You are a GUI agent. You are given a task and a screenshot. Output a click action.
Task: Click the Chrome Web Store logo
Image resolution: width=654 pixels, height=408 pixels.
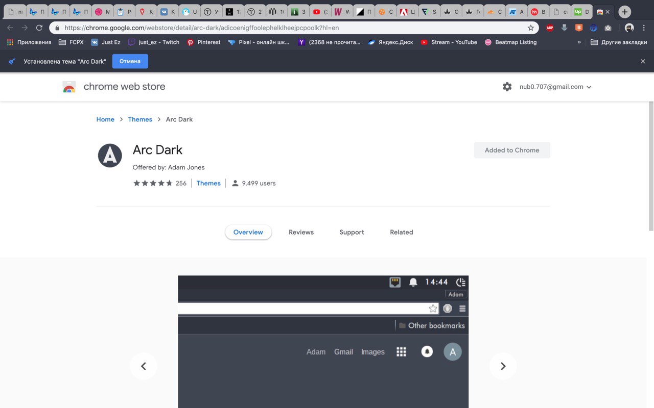pos(69,87)
